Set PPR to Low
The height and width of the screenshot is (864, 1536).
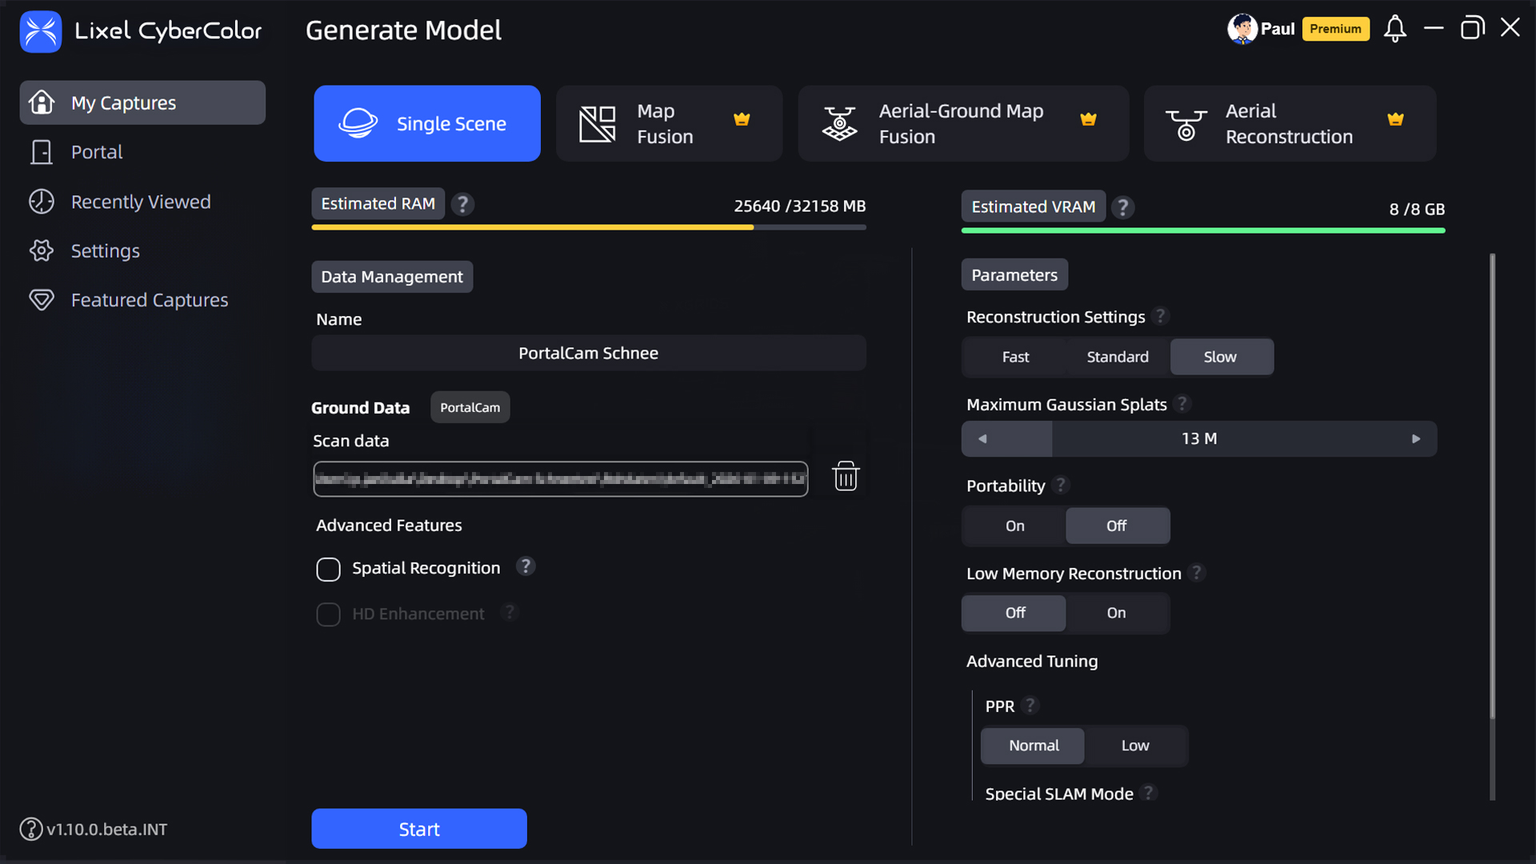[1134, 746]
